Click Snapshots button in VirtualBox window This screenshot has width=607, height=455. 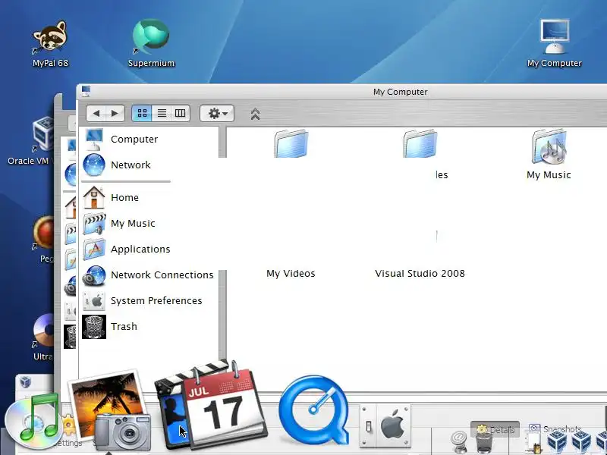(x=555, y=428)
